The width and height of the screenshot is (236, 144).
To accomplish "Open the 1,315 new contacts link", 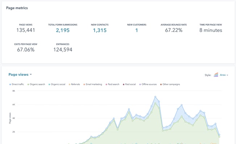I will (x=100, y=30).
